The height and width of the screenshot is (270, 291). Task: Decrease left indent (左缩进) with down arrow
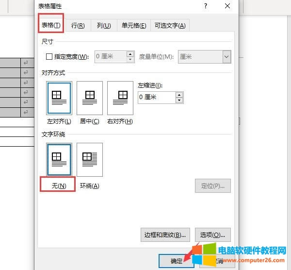tap(179, 100)
